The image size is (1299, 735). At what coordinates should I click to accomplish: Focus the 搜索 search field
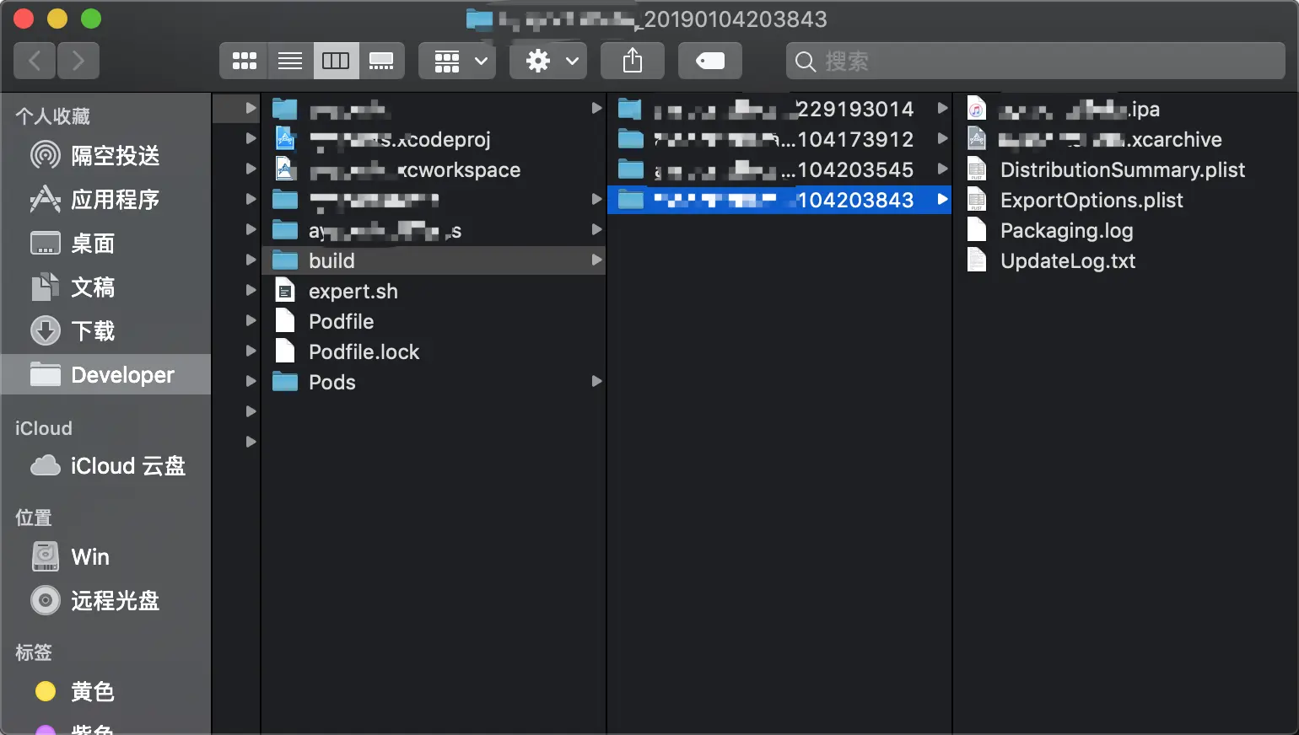point(1036,61)
